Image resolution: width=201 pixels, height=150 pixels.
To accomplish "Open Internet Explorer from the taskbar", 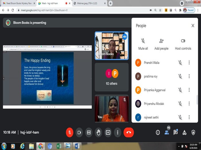I will point(22,146).
